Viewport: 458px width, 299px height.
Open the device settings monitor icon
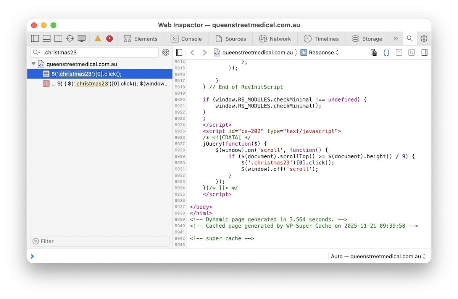pos(81,39)
